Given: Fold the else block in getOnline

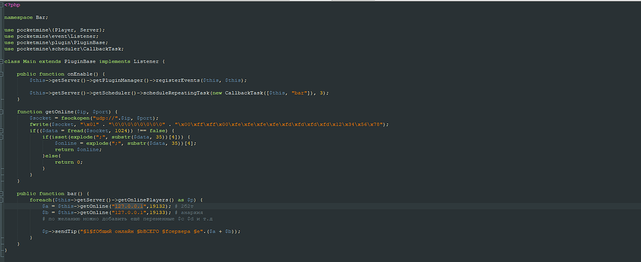Looking at the screenshot, I should [2, 156].
